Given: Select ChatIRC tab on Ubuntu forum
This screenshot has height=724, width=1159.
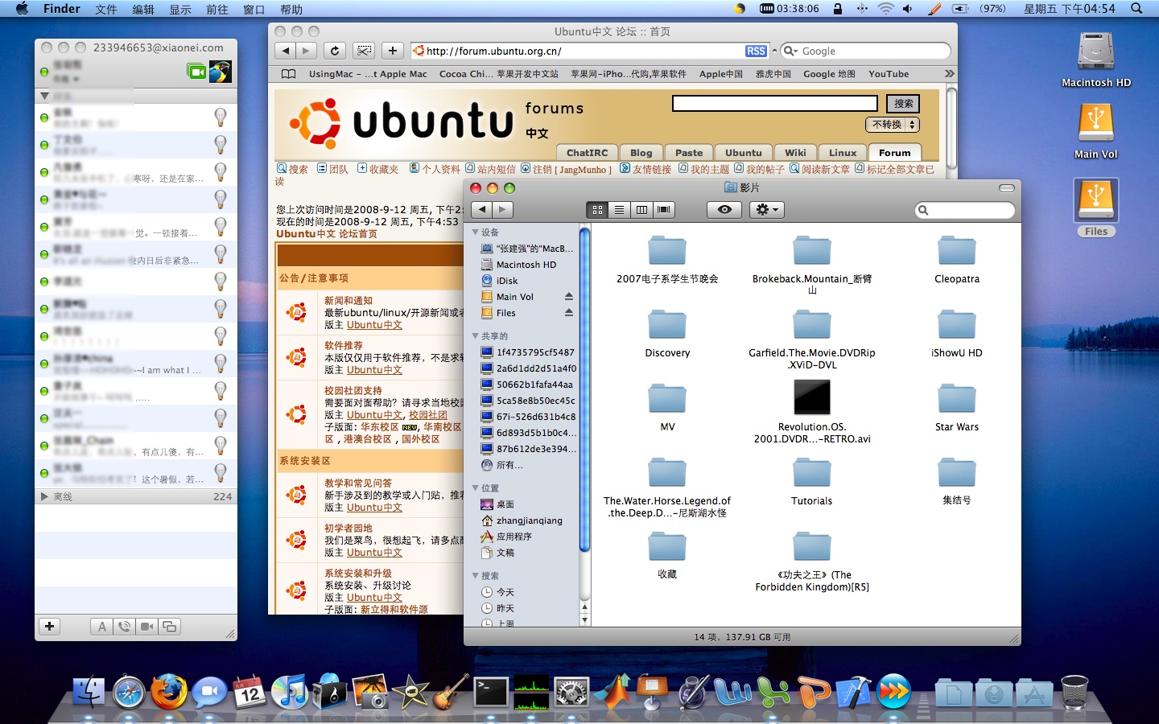Looking at the screenshot, I should coord(587,152).
